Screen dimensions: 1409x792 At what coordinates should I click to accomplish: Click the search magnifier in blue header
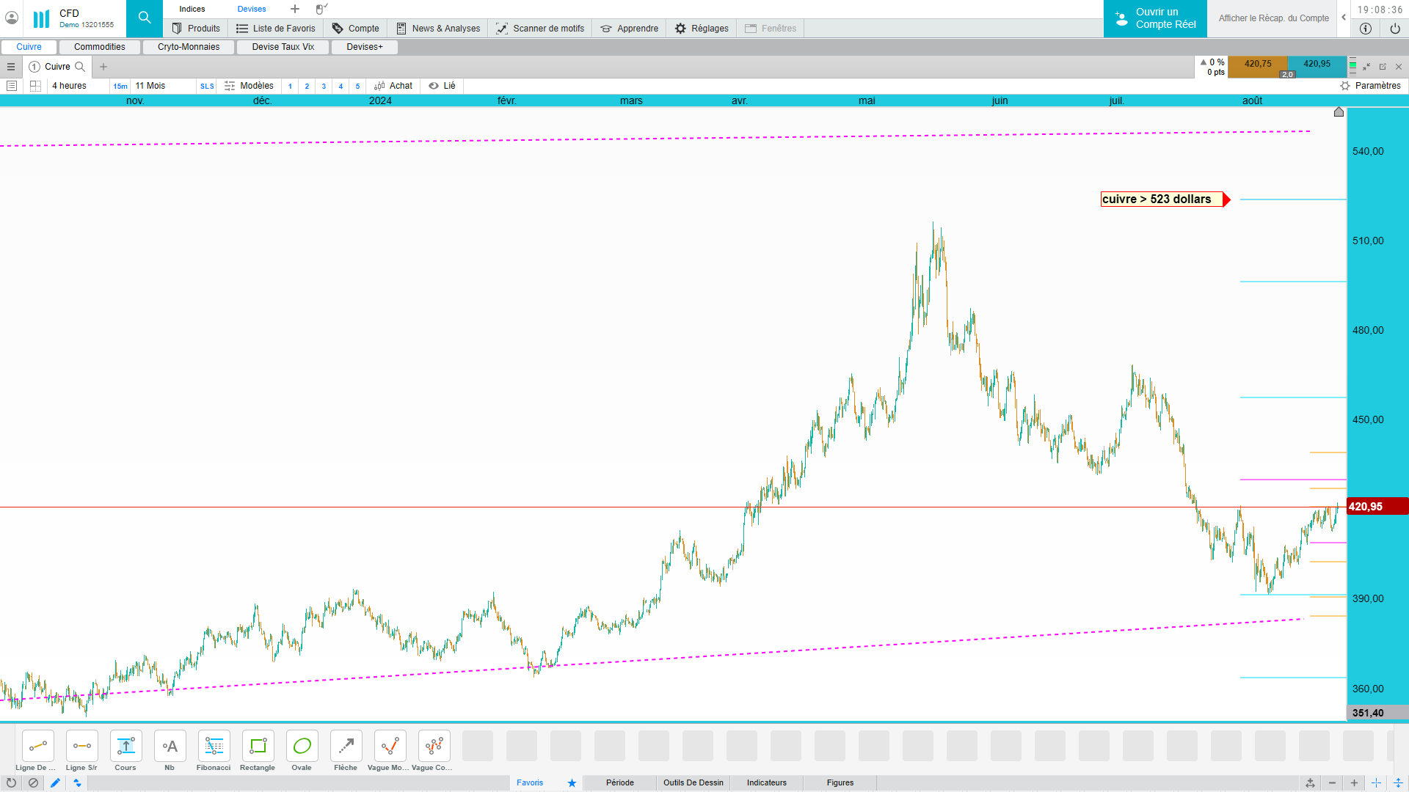145,18
